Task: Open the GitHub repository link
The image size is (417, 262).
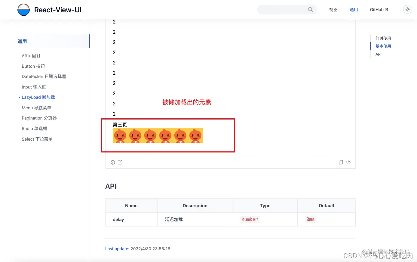Action: (x=379, y=9)
